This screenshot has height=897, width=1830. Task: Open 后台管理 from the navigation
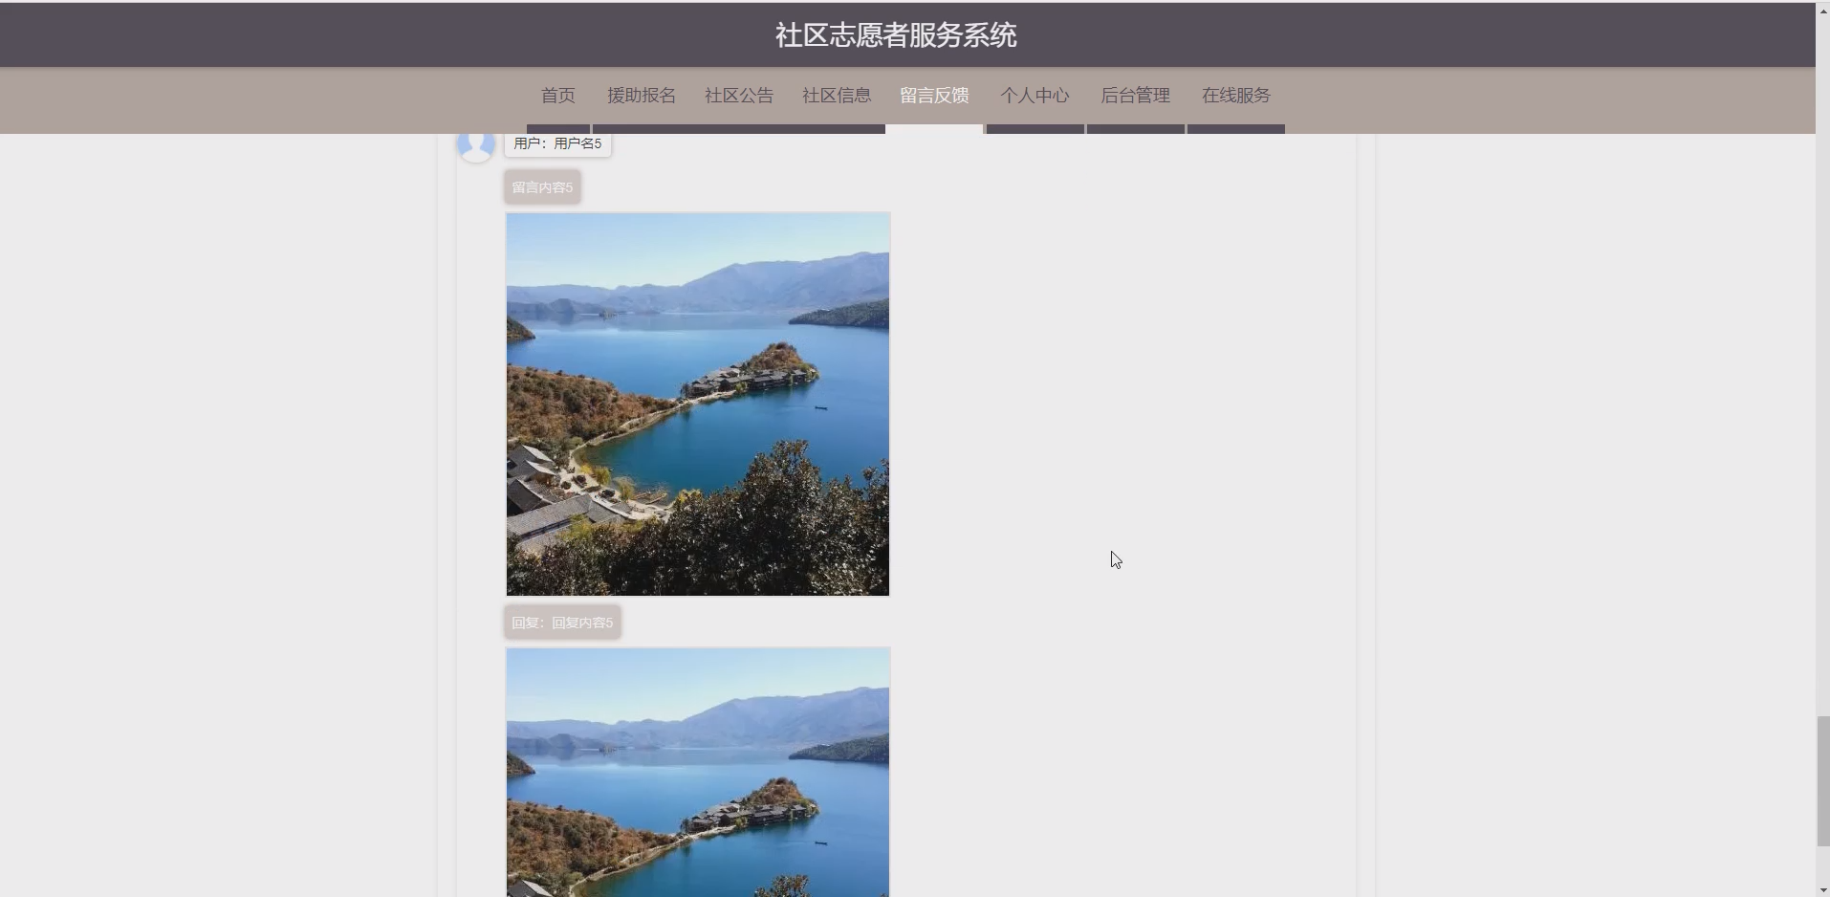pos(1135,96)
